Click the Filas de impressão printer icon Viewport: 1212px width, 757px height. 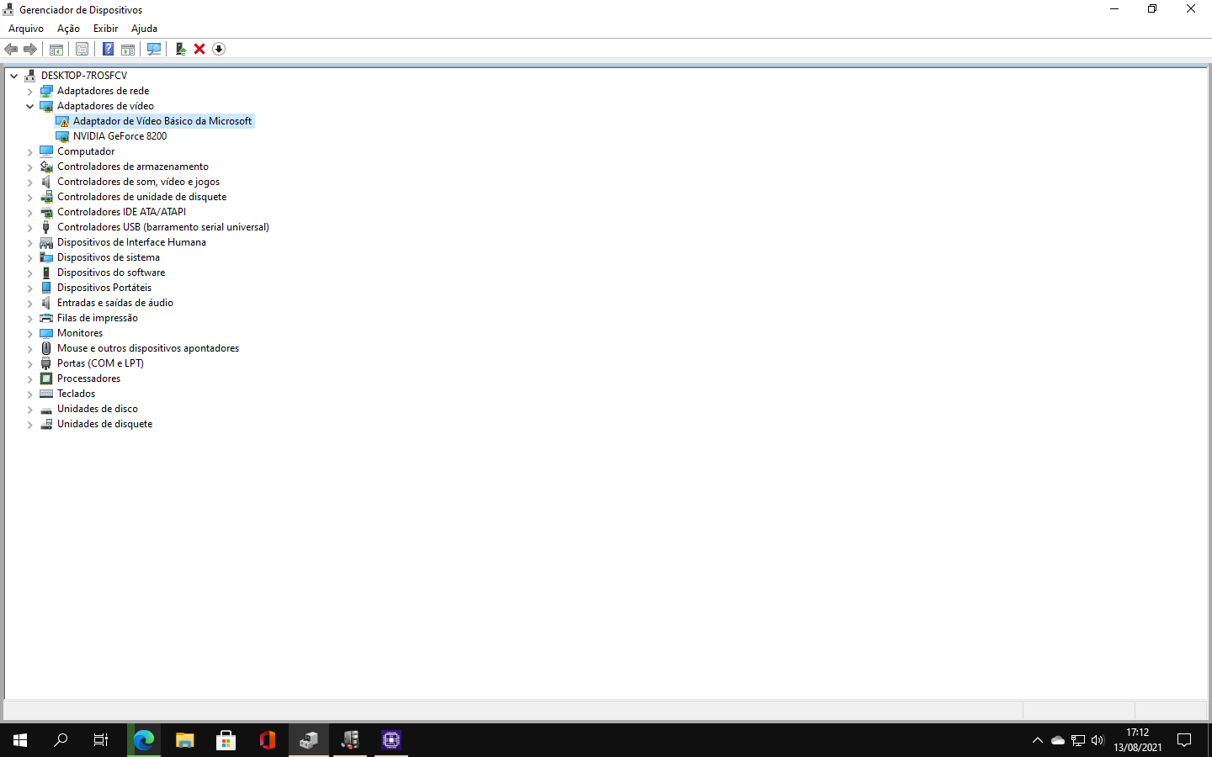46,318
